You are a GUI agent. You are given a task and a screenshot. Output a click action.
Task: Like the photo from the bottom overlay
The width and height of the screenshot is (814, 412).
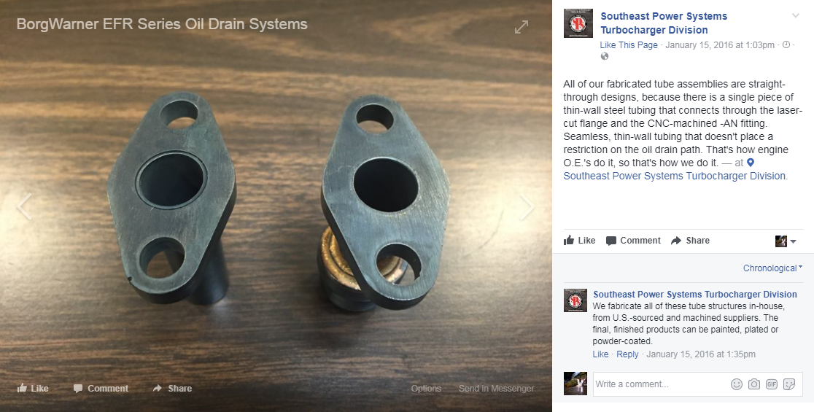33,388
